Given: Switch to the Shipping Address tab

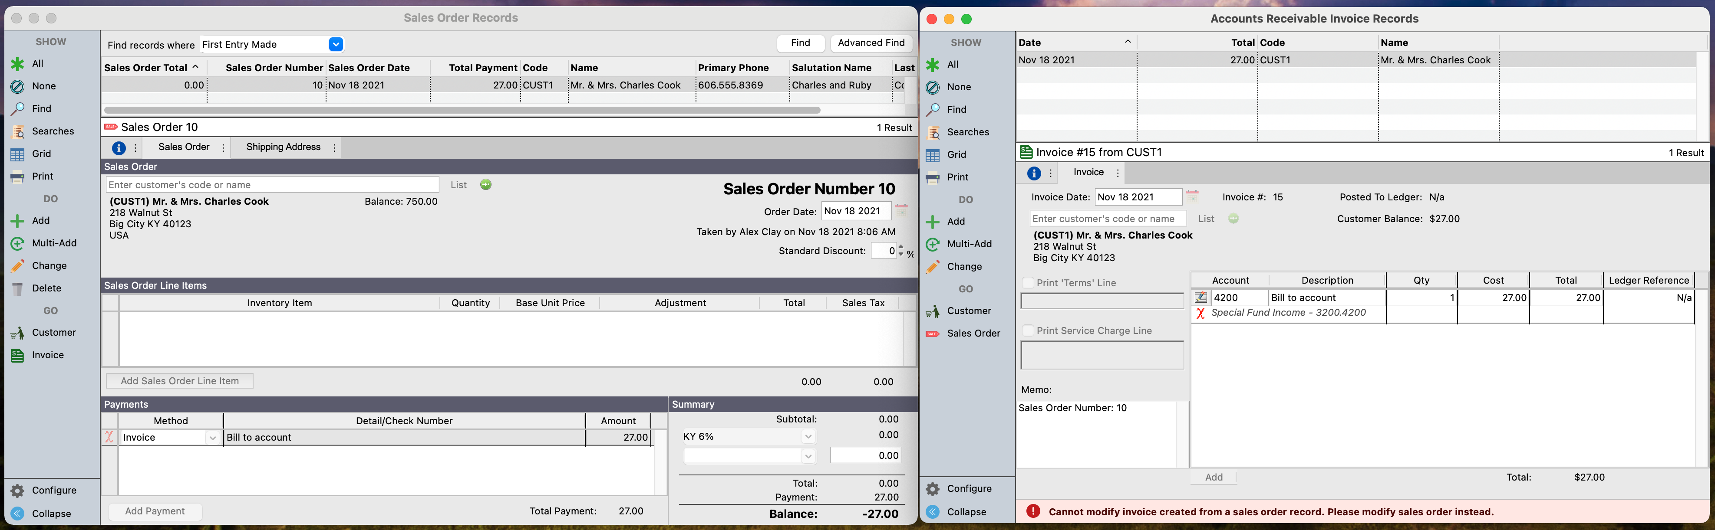Looking at the screenshot, I should (x=283, y=147).
